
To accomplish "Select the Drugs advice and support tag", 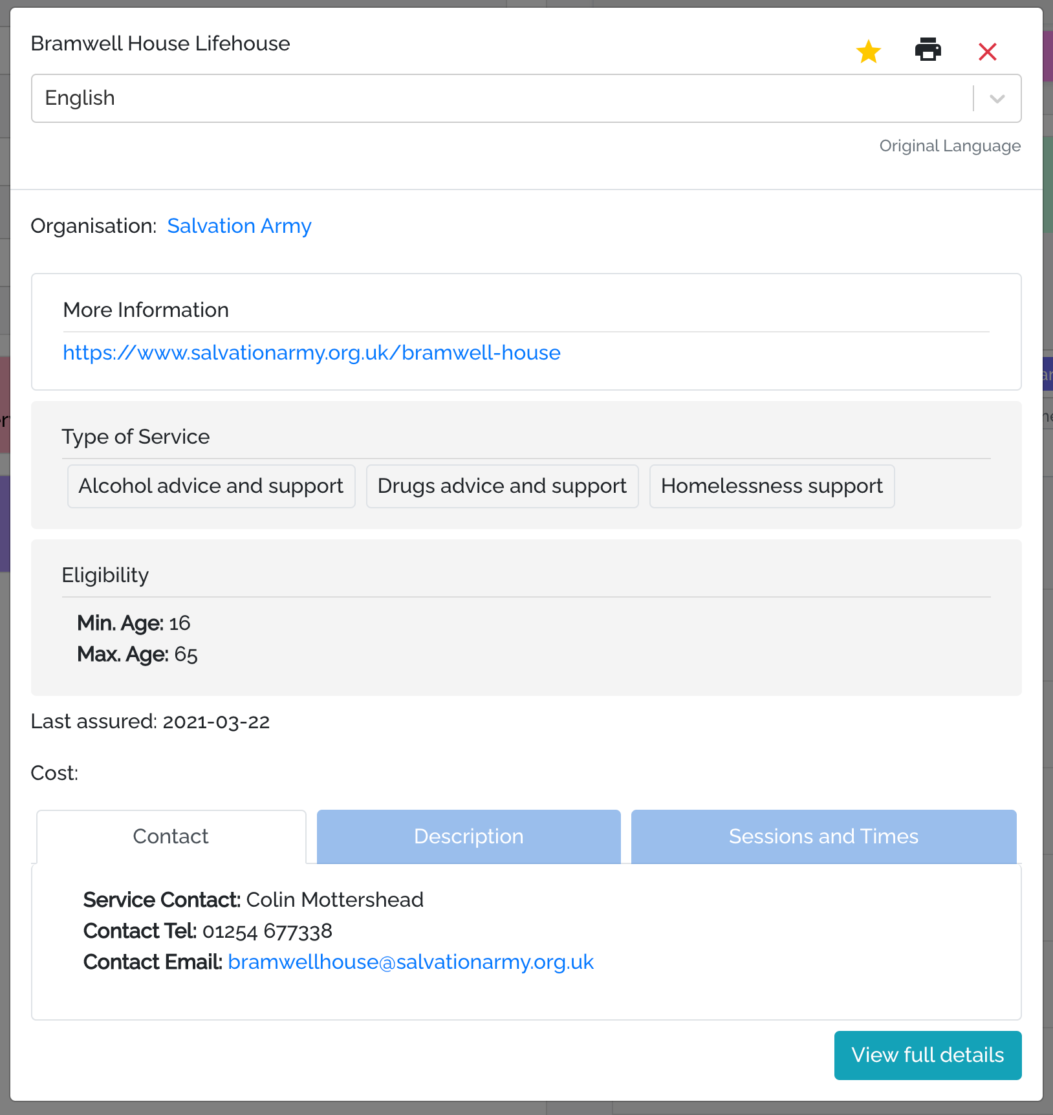I will coord(502,486).
